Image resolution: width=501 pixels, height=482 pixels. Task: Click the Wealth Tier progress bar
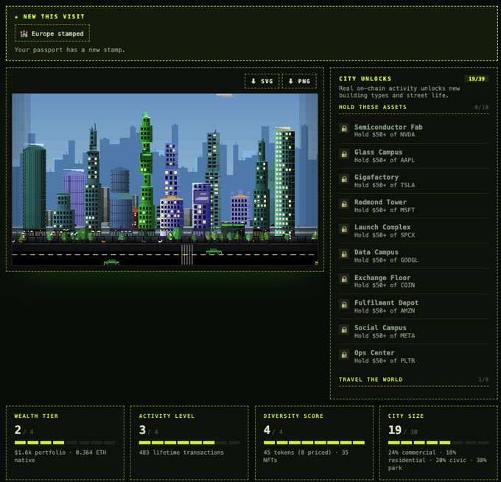click(65, 442)
